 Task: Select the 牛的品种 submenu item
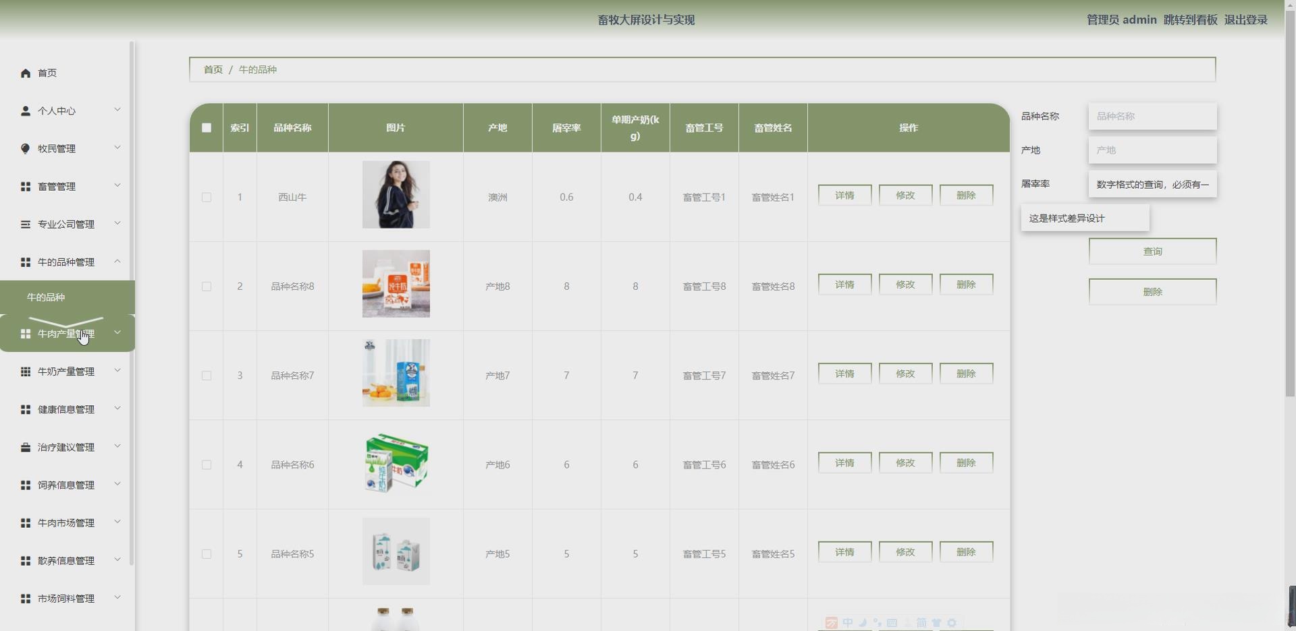pyautogui.click(x=67, y=297)
